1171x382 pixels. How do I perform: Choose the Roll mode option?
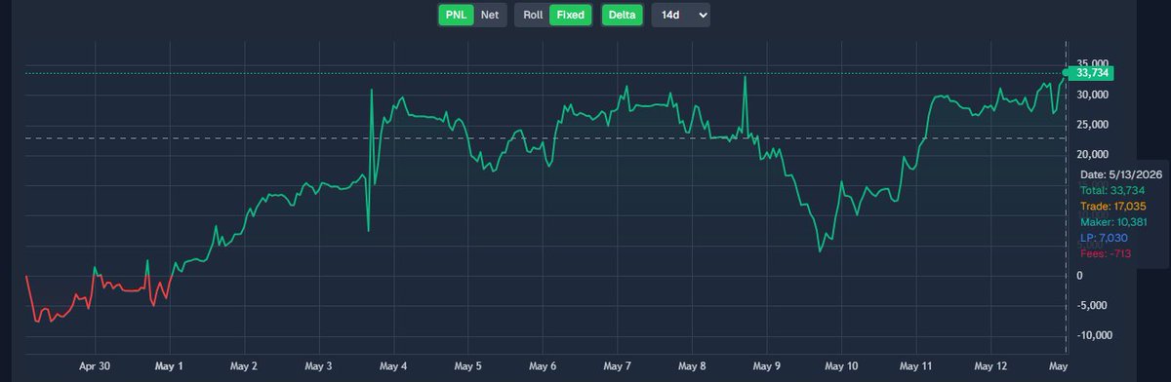532,15
